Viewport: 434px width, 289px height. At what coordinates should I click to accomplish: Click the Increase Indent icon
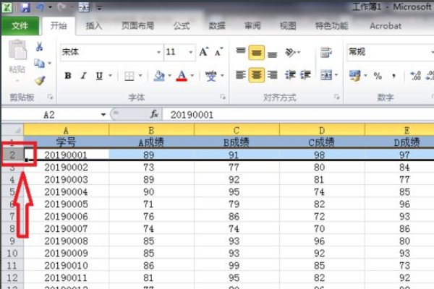[x=305, y=75]
